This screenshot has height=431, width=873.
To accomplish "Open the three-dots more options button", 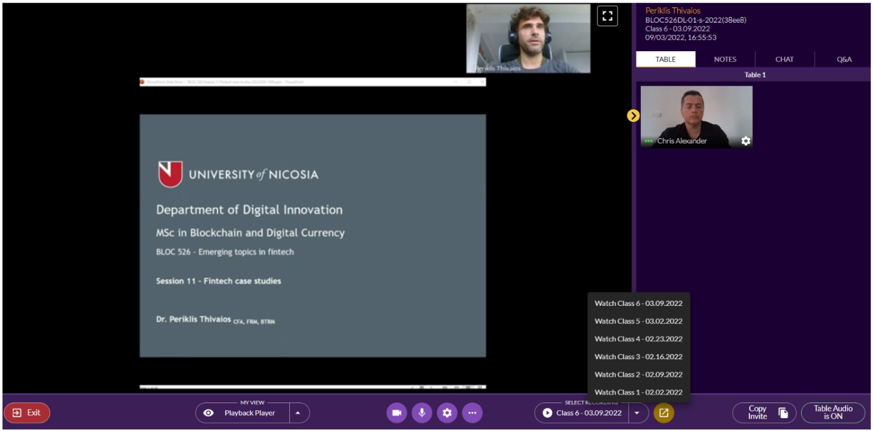I will point(472,413).
